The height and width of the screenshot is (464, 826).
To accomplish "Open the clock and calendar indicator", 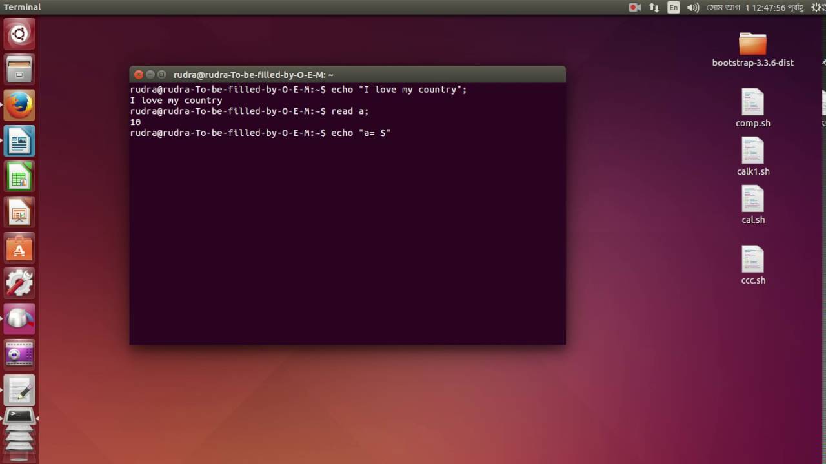I will 754,7.
